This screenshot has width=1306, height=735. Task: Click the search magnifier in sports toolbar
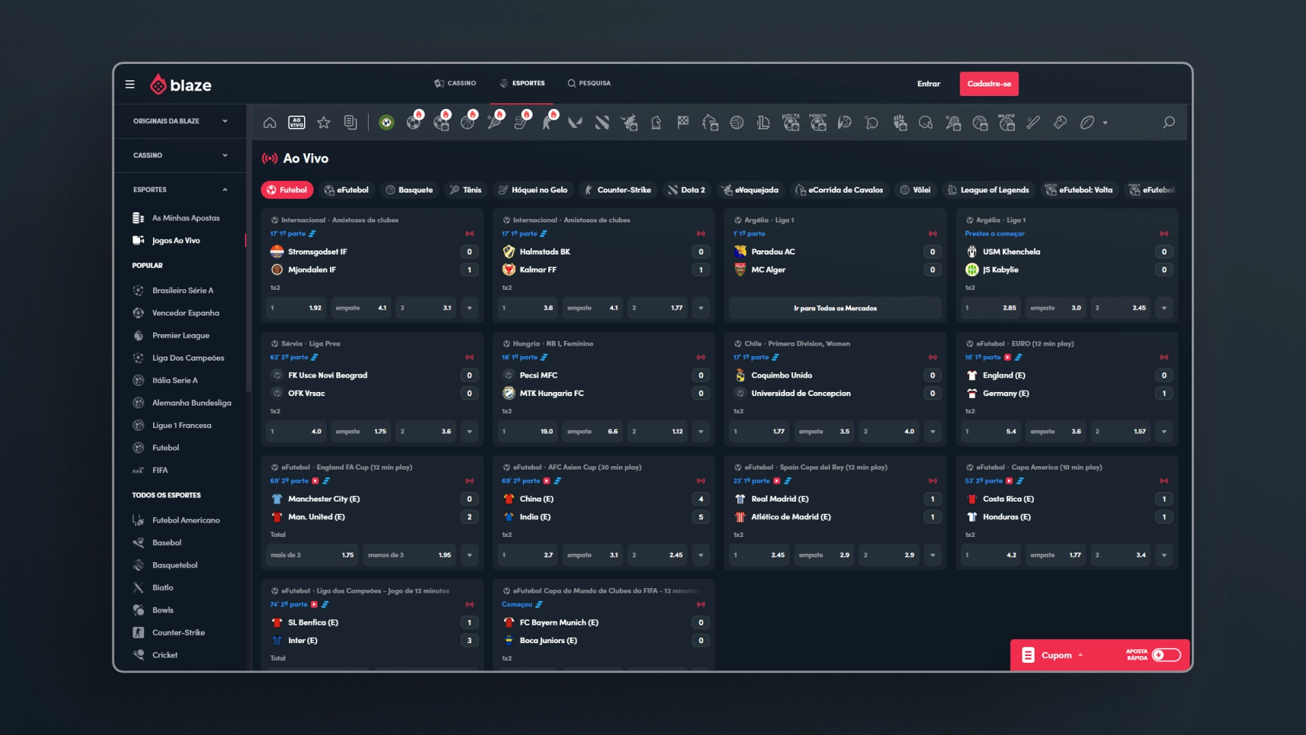point(1169,122)
